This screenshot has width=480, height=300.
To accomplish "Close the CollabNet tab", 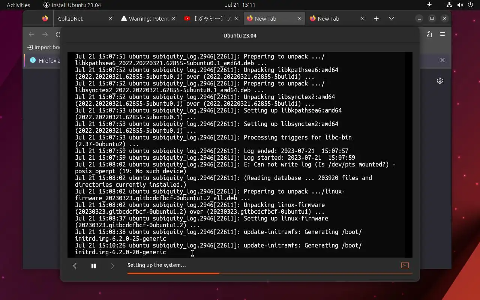I will pos(110,18).
